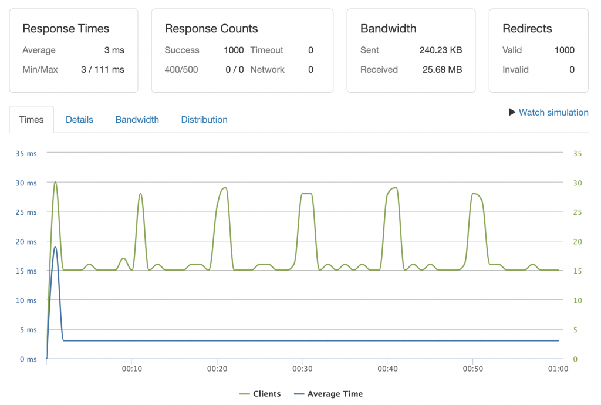Click the blue Average Time peak near chart start
This screenshot has height=405, width=601.
(56, 247)
